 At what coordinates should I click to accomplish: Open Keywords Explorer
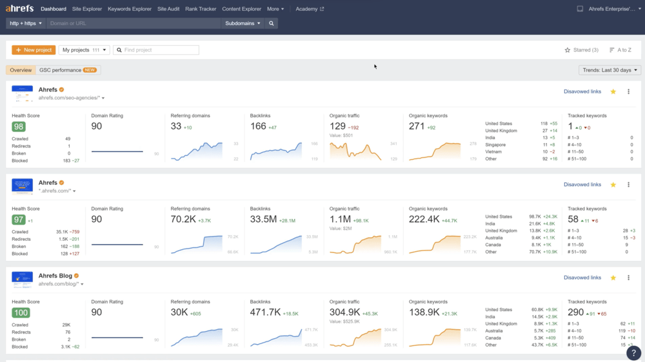pyautogui.click(x=130, y=8)
